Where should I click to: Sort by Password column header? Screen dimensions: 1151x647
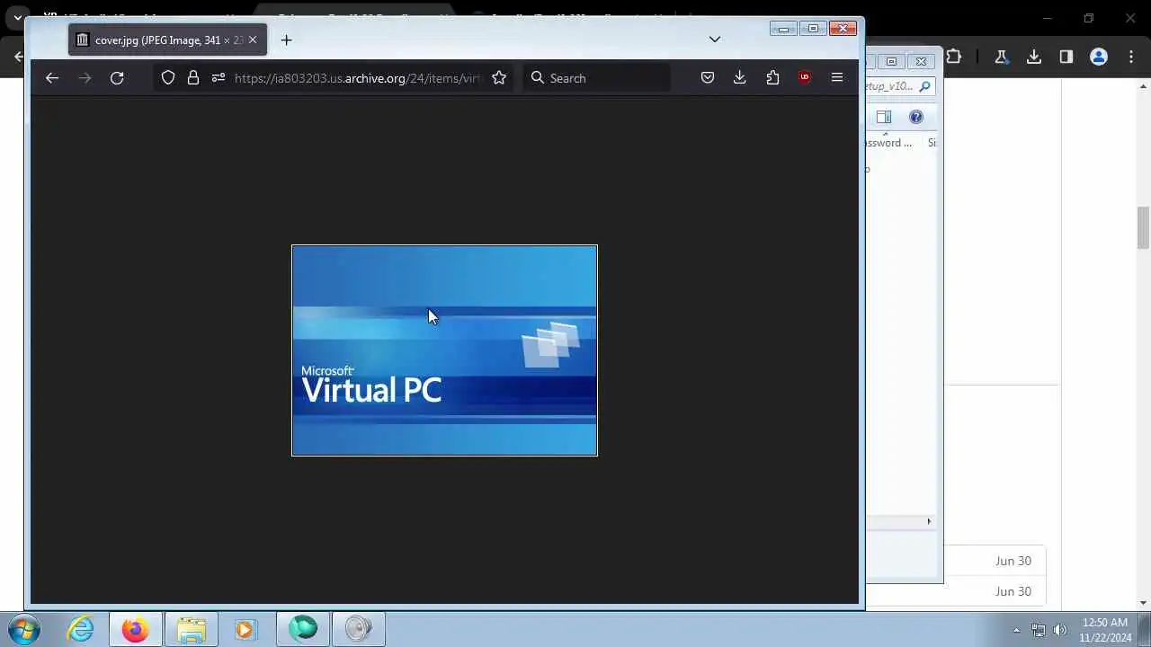point(889,142)
